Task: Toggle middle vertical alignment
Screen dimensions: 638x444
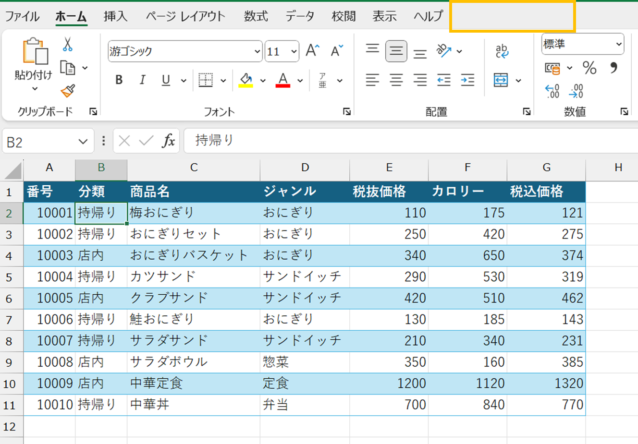Action: pos(396,51)
